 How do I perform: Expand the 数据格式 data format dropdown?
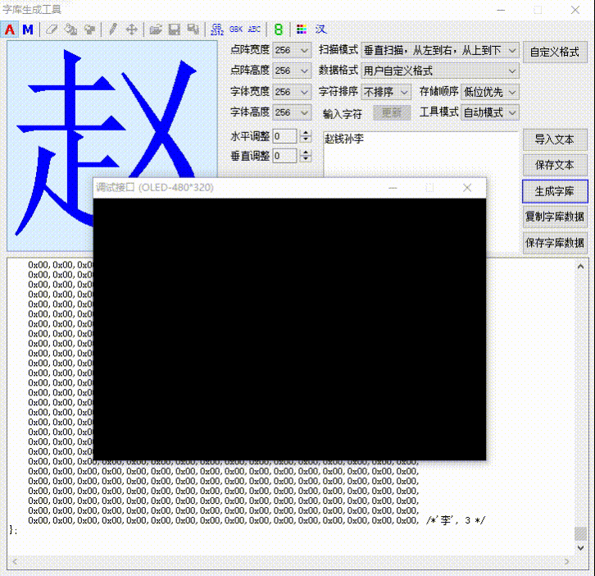click(x=440, y=71)
